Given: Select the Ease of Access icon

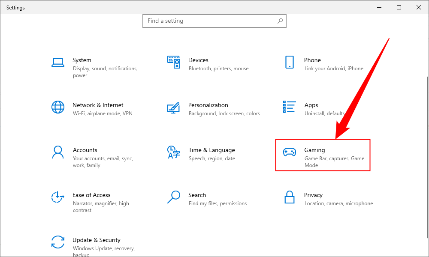Looking at the screenshot, I should (x=58, y=197).
